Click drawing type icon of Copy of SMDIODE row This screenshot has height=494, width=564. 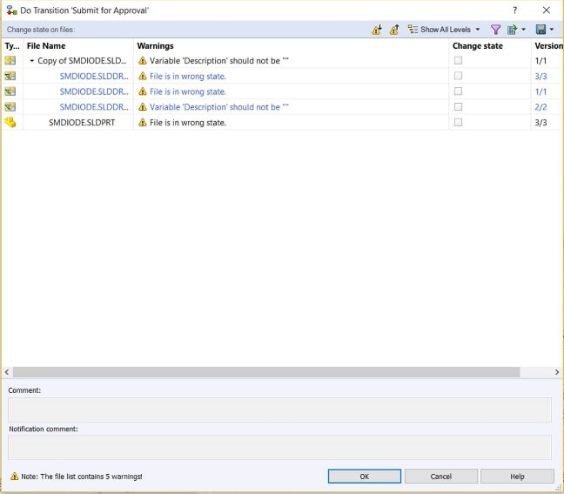coord(10,60)
